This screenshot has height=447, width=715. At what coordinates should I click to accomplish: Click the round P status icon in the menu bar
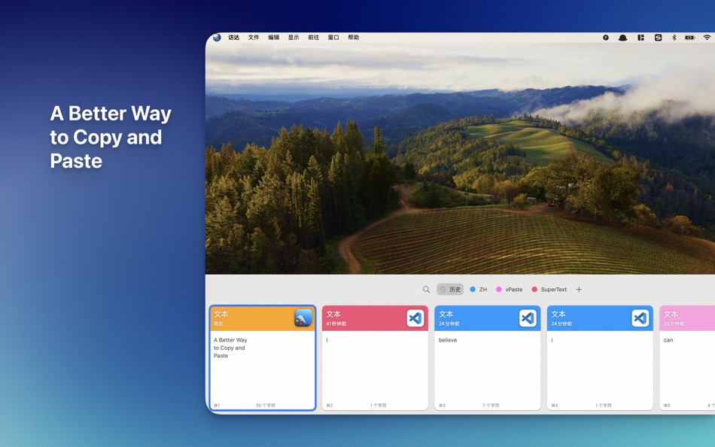coord(606,38)
